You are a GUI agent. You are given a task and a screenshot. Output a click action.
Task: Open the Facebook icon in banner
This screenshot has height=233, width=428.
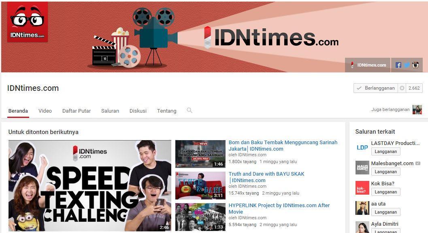(x=398, y=65)
